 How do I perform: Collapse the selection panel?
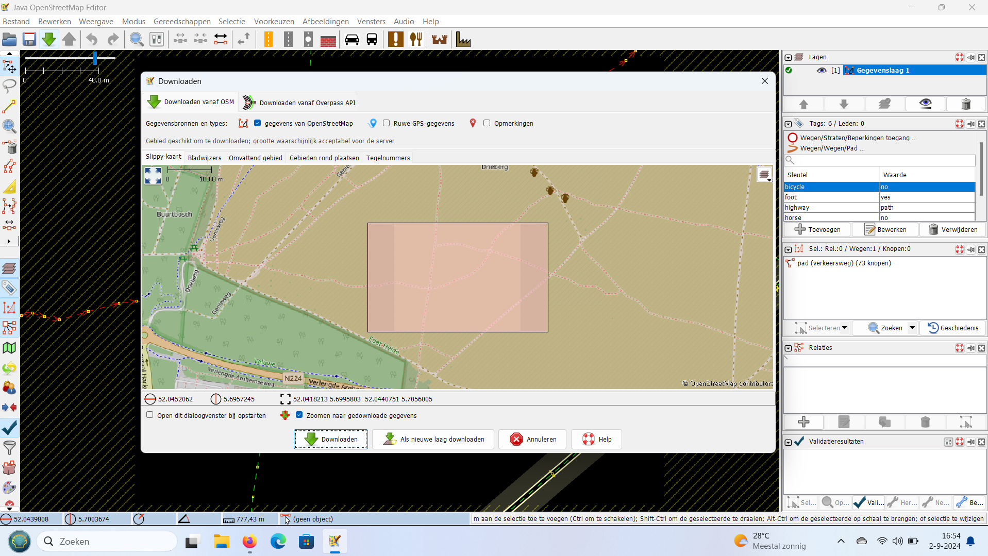pyautogui.click(x=788, y=249)
